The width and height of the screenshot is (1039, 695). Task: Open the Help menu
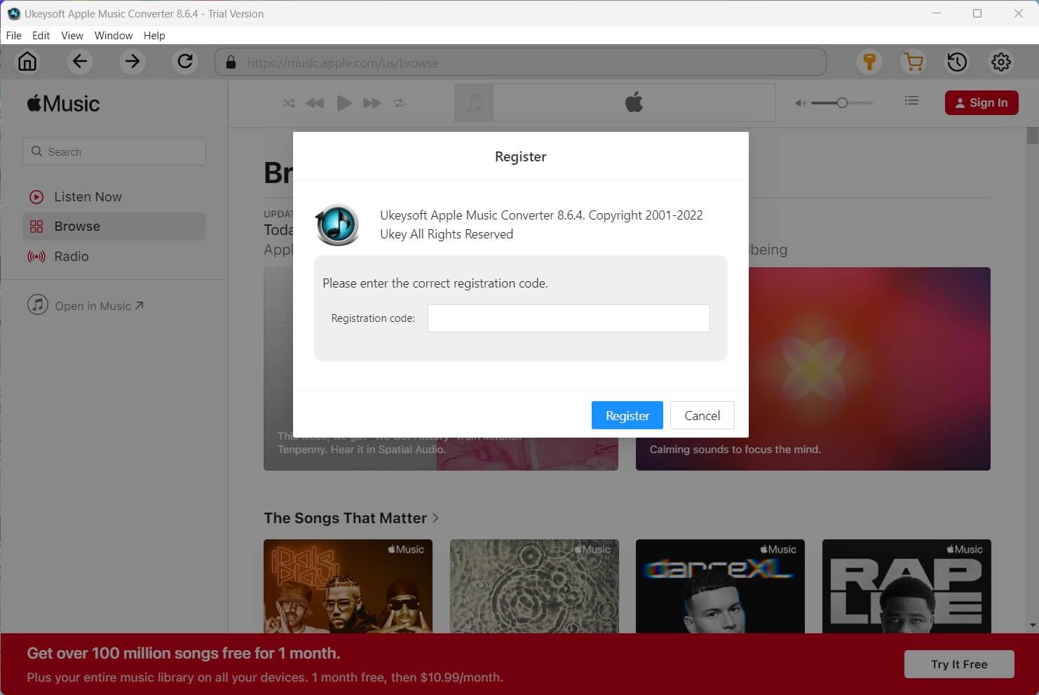click(154, 36)
